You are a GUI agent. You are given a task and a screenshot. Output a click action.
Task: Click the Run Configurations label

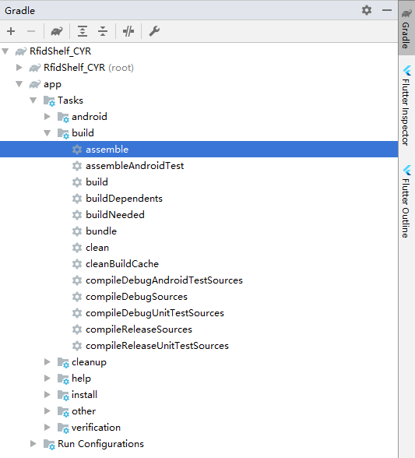point(100,444)
